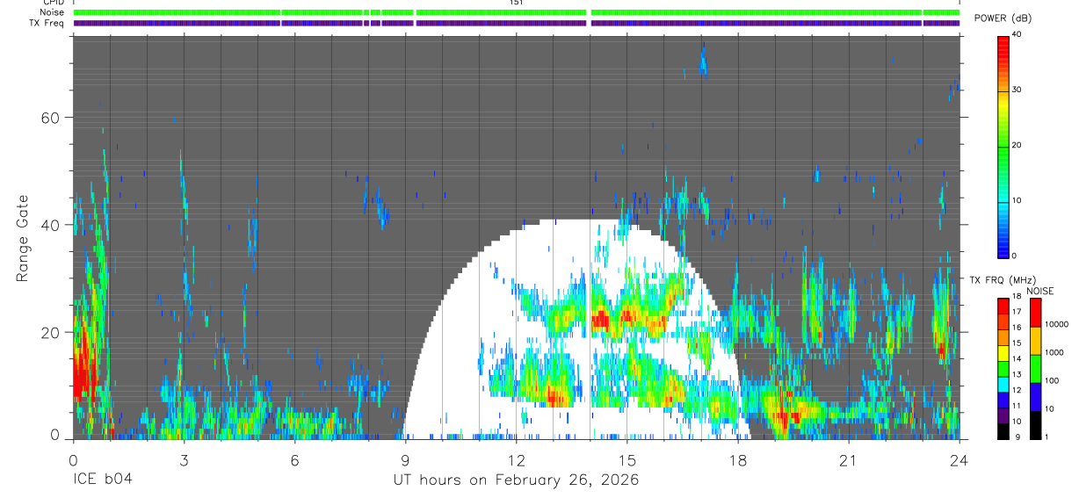
Task: Select the 16 label in TX FRQ legend
Action: [1017, 328]
